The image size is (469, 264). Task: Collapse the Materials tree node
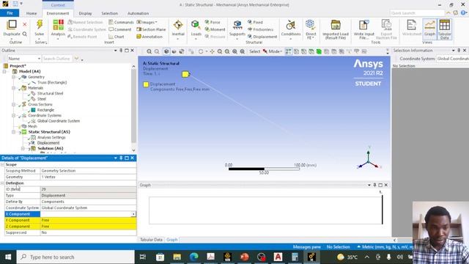(x=13, y=88)
